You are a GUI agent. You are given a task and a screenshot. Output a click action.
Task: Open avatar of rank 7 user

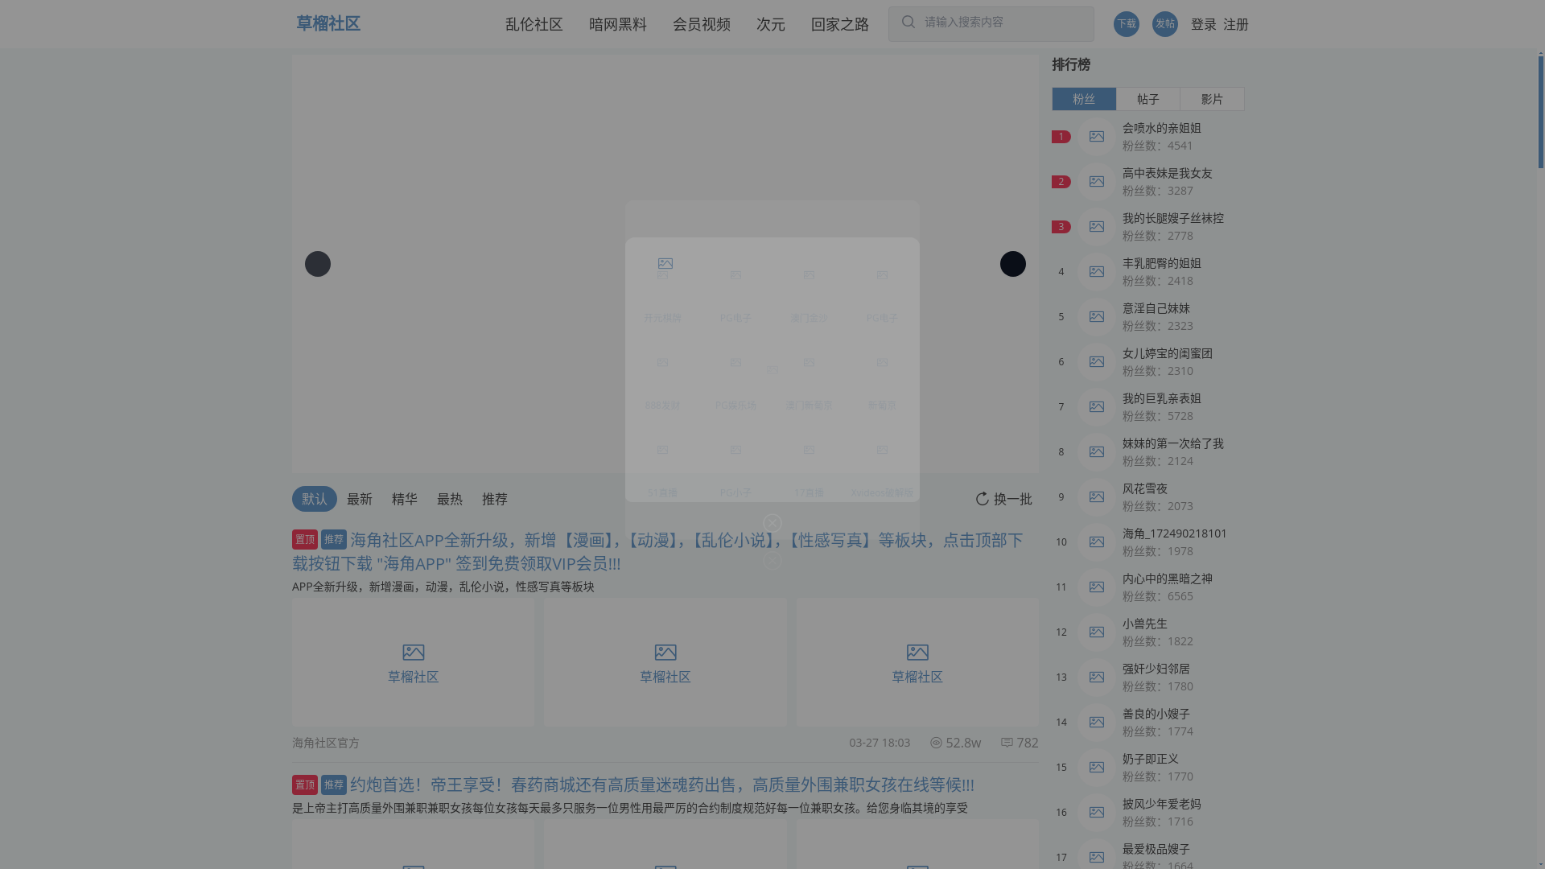pos(1097,407)
